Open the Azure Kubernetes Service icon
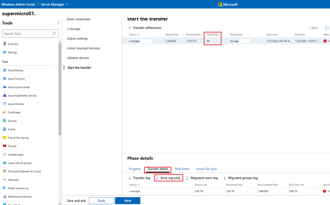The height and width of the screenshot is (205, 330). click(x=5, y=95)
